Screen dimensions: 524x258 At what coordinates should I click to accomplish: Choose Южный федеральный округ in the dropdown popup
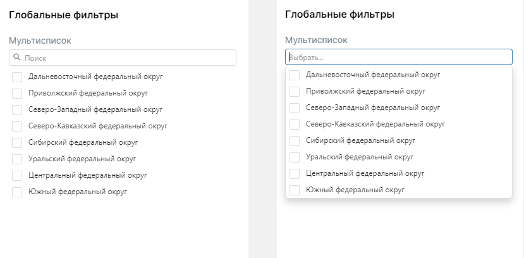coord(295,190)
